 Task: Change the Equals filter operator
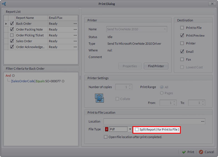tap(40, 81)
